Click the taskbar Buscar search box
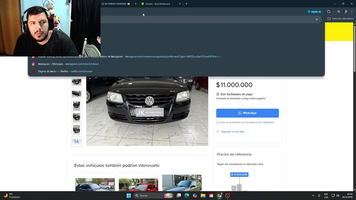 [154, 196]
